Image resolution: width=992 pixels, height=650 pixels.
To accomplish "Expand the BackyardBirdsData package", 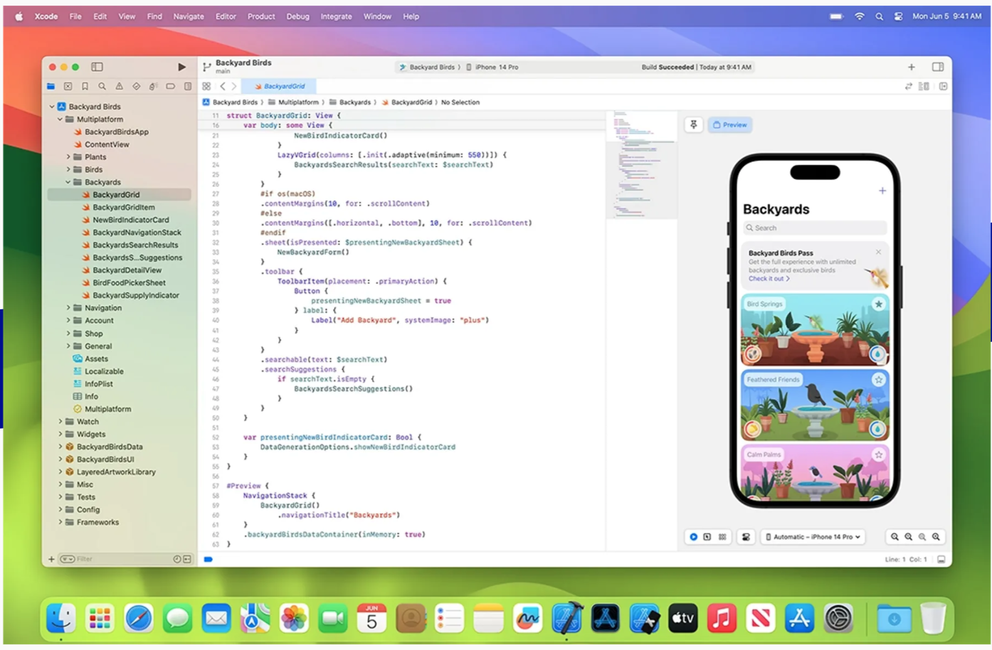I will [x=60, y=447].
